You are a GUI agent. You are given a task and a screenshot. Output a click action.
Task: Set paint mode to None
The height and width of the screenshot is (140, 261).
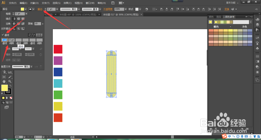click(11, 98)
